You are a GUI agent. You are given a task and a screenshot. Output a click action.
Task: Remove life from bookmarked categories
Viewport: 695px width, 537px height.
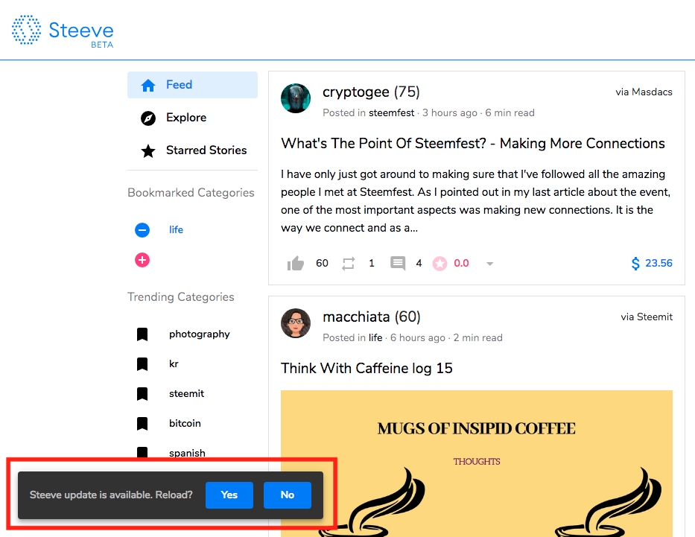tap(142, 230)
